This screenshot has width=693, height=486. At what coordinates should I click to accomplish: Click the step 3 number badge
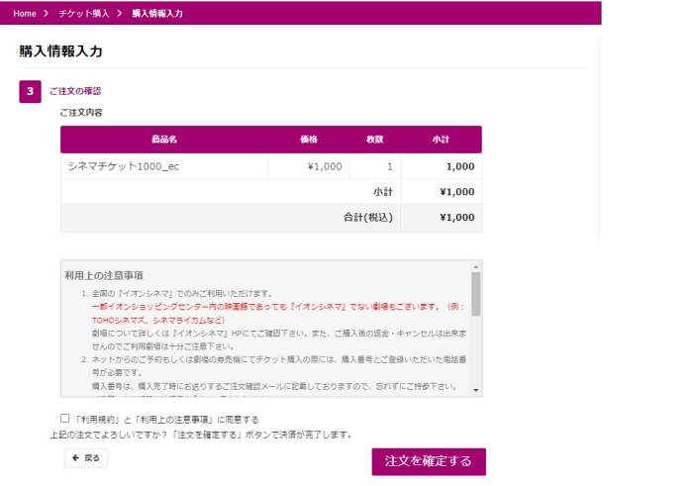30,91
